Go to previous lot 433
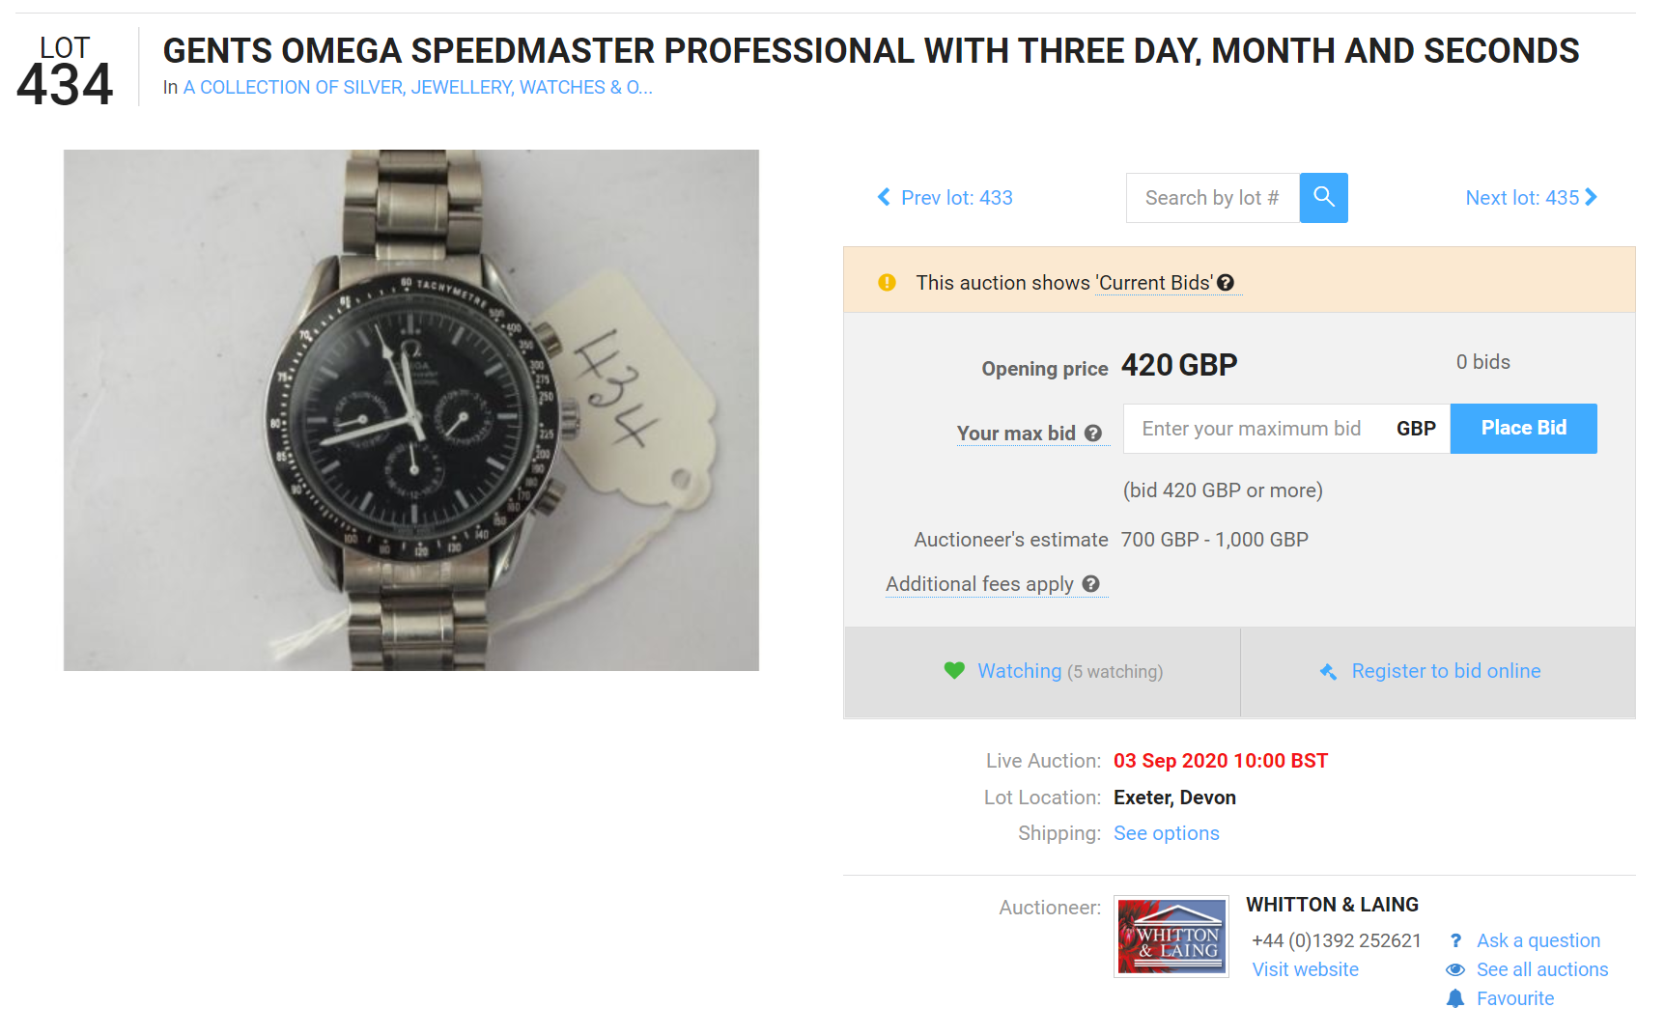 (x=945, y=198)
